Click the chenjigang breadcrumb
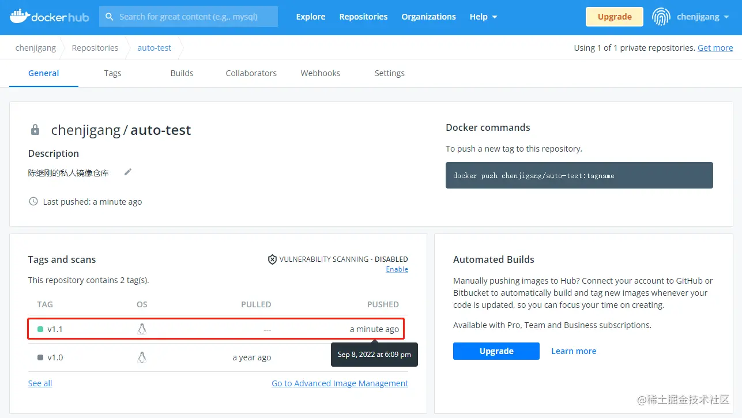This screenshot has width=742, height=418. point(36,48)
